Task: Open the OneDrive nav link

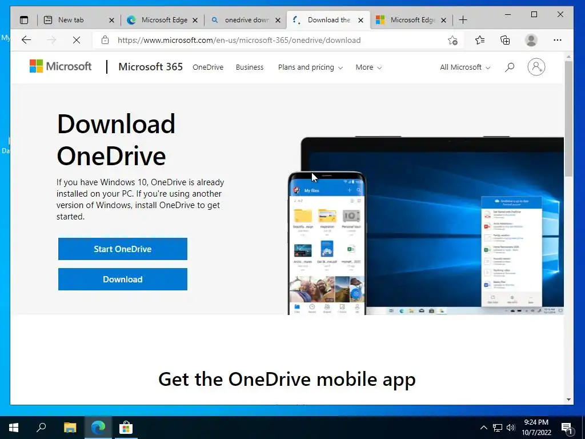Action: click(x=208, y=67)
